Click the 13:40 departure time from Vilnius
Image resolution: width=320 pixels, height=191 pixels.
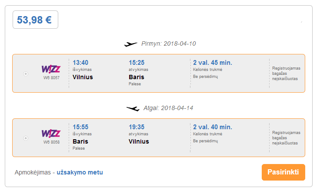[80, 63]
